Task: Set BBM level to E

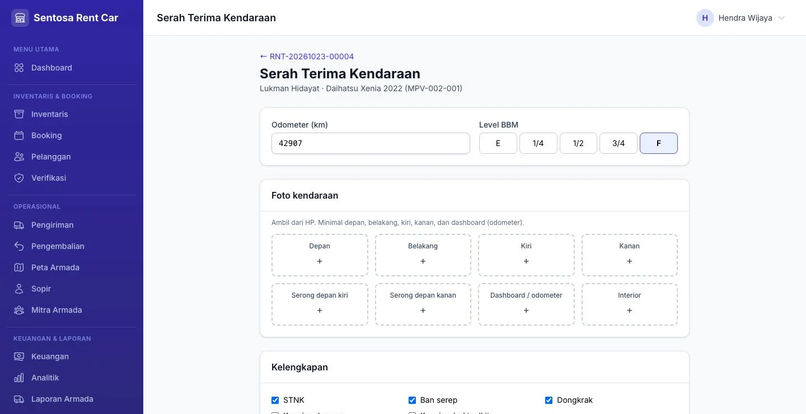Action: tap(498, 143)
